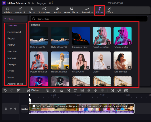Image resolution: width=151 pixels, height=122 pixels.
Task: Open the Effets tab
Action: coord(110,10)
